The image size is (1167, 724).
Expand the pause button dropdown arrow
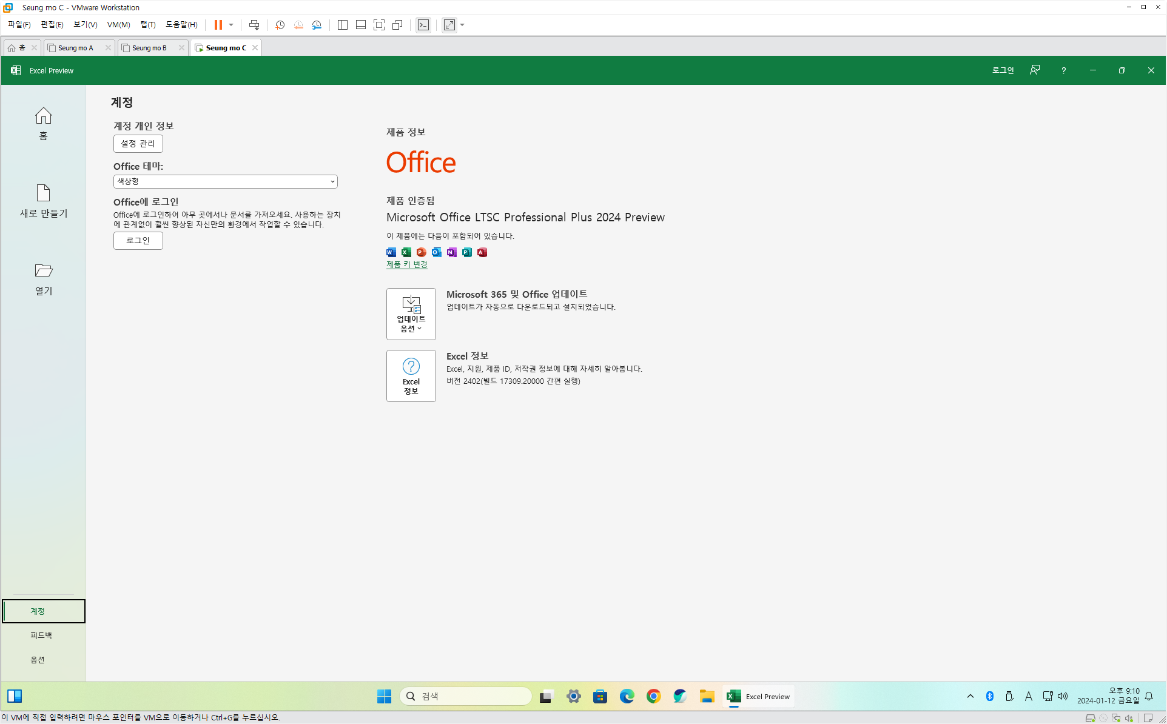coord(231,25)
